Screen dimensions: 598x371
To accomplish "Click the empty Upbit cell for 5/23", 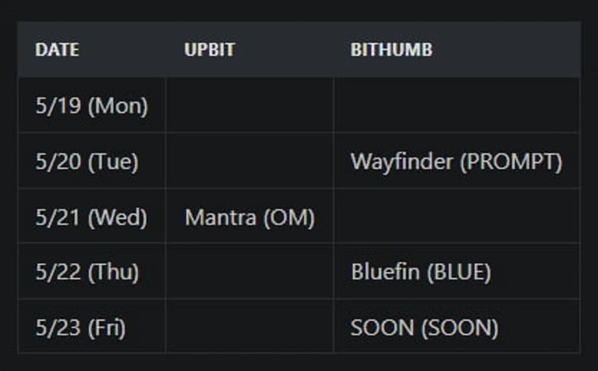I will (249, 327).
